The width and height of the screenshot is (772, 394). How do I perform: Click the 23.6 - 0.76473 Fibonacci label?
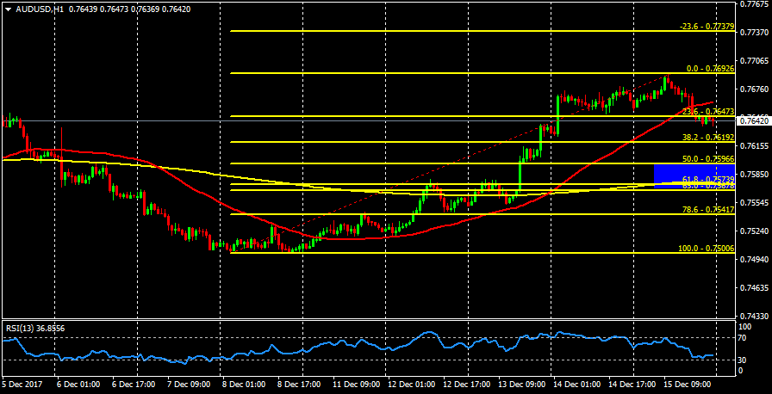click(707, 112)
